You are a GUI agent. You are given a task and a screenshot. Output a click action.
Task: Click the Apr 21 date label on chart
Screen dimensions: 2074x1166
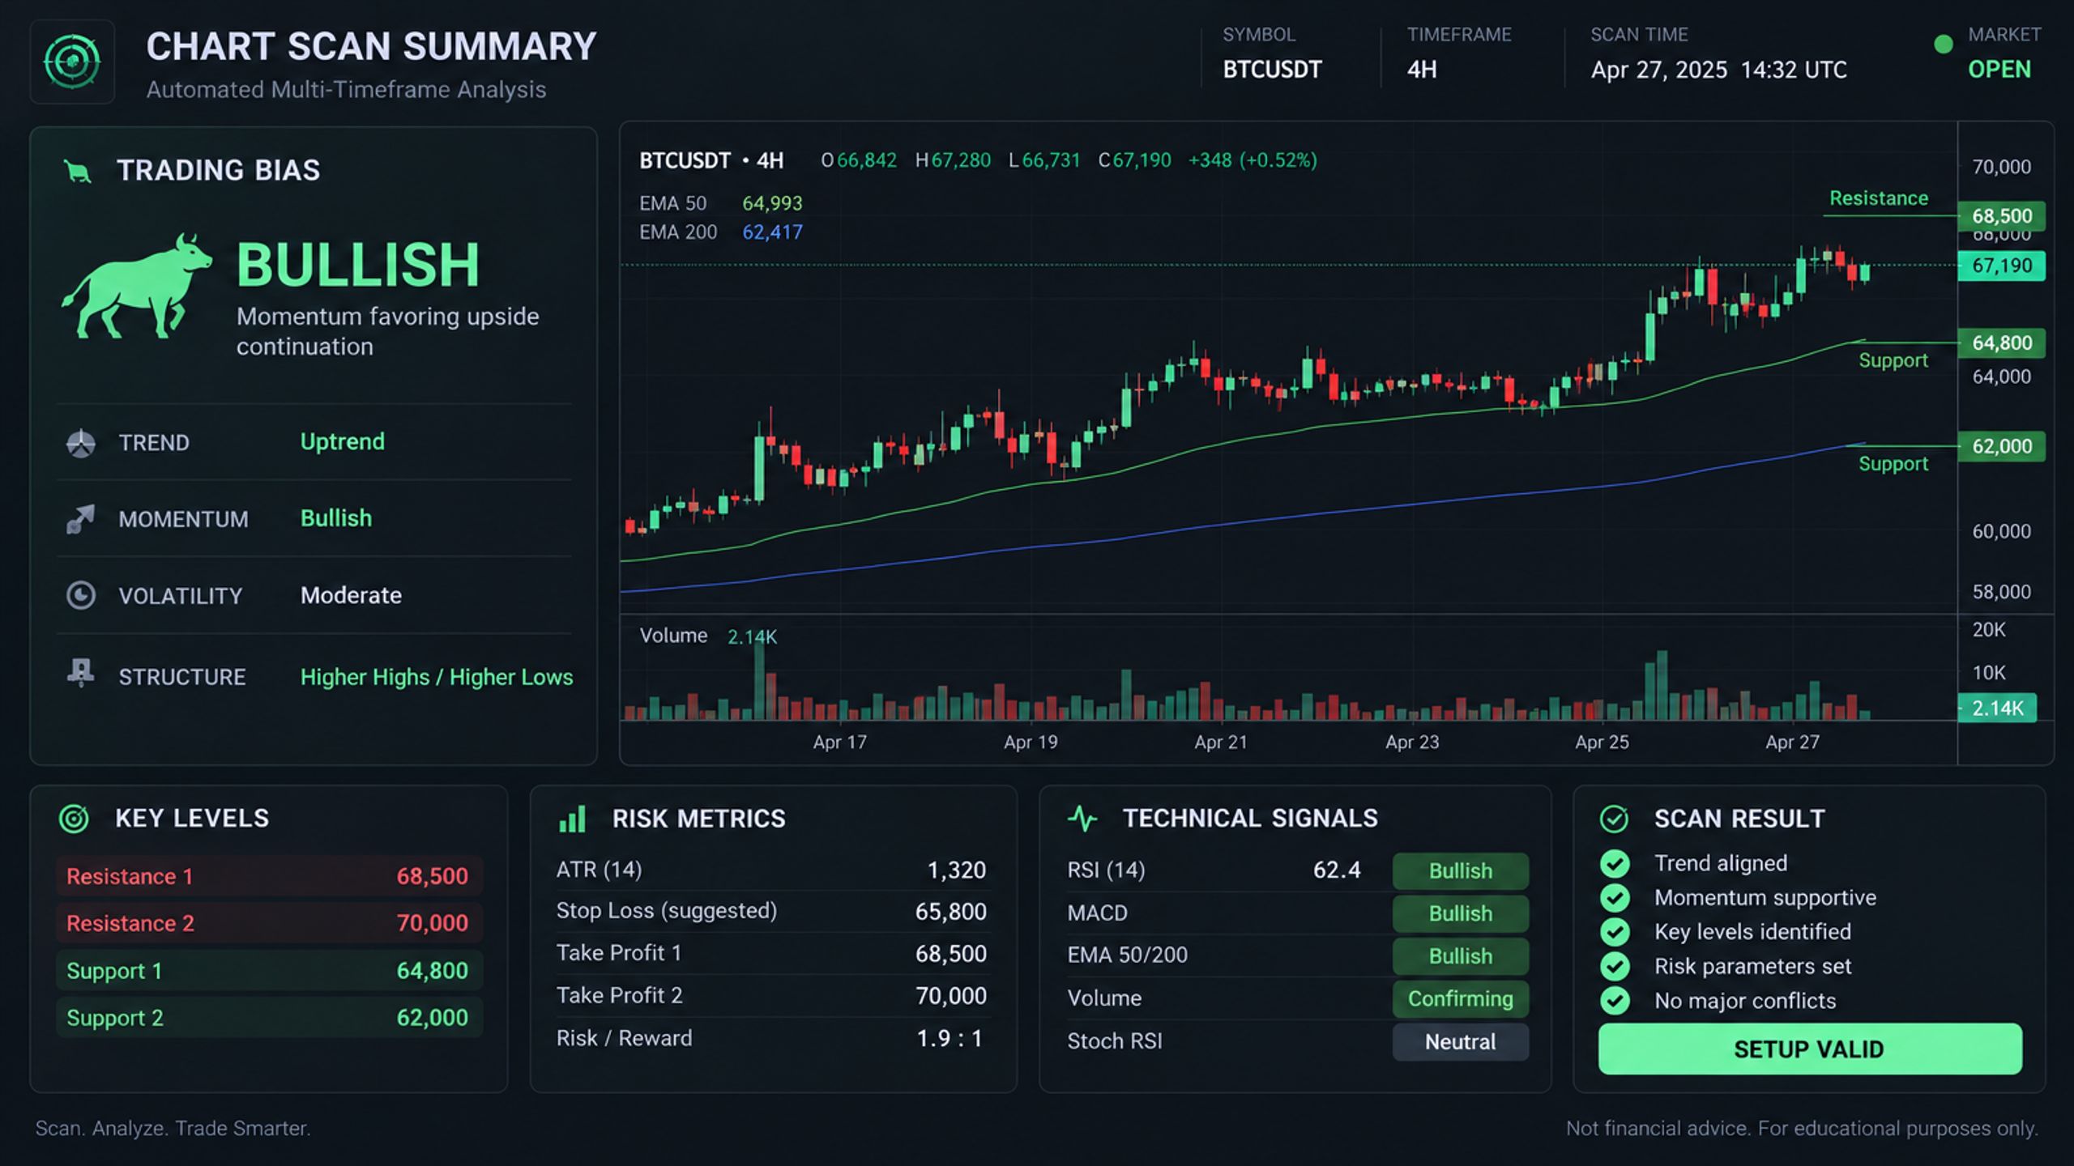1221,743
